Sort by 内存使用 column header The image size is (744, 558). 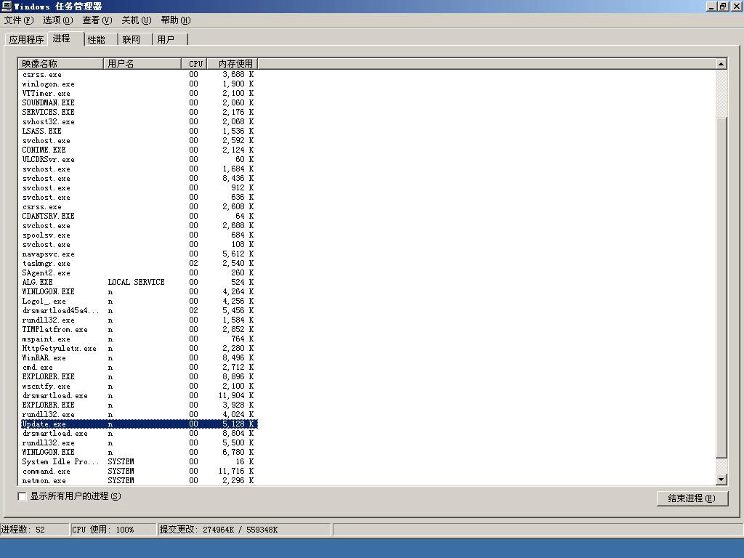232,64
